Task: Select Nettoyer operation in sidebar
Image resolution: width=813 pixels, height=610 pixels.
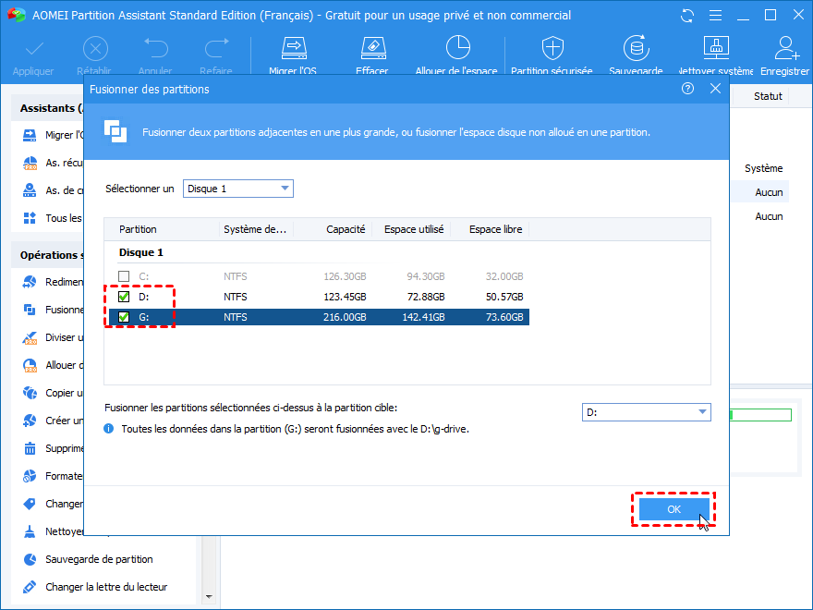Action: tap(53, 531)
